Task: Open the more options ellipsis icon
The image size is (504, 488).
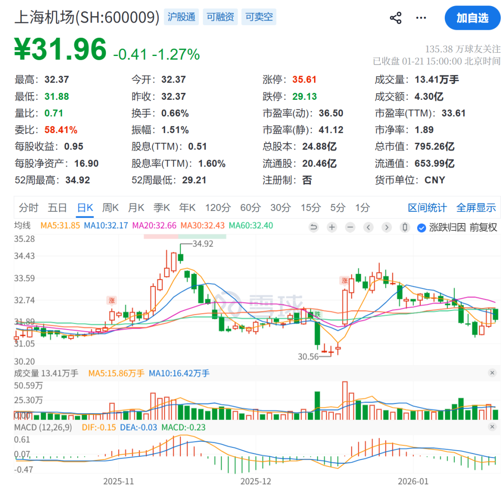Action: coord(421,17)
